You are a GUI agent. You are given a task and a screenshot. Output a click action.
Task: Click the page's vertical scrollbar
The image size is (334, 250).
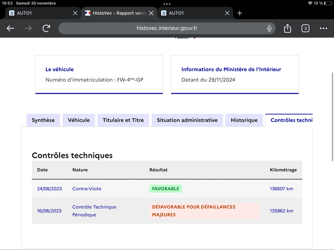(x=332, y=117)
